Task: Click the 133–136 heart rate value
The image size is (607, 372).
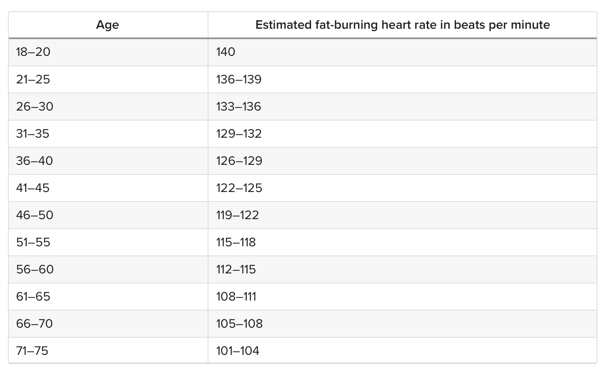Action: pos(238,107)
